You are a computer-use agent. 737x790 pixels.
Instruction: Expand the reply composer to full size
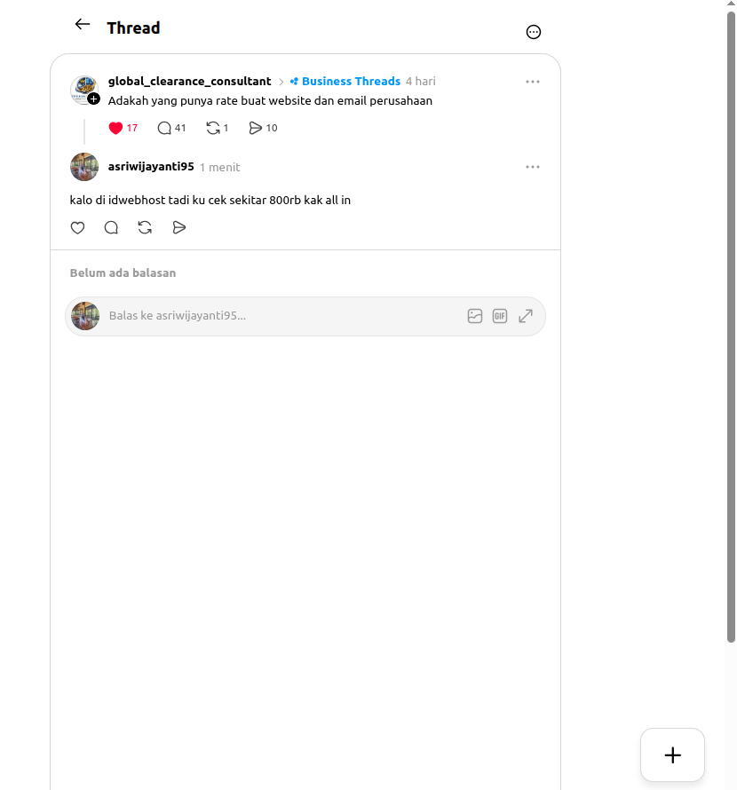(x=526, y=316)
